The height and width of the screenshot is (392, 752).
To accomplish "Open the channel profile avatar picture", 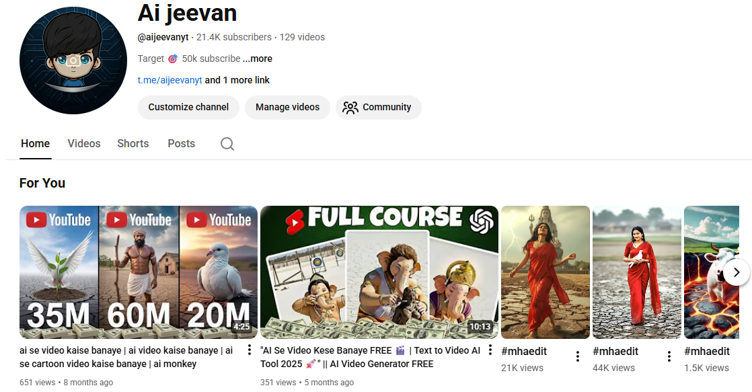I will pos(73,61).
